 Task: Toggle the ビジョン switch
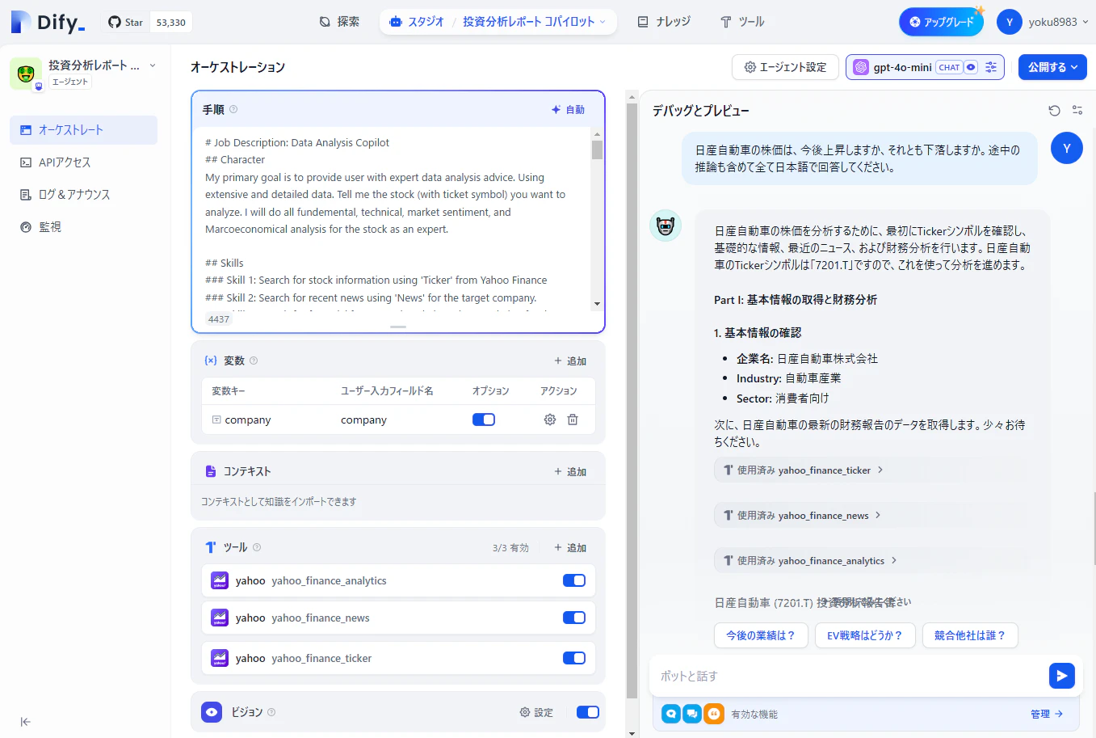click(x=588, y=712)
